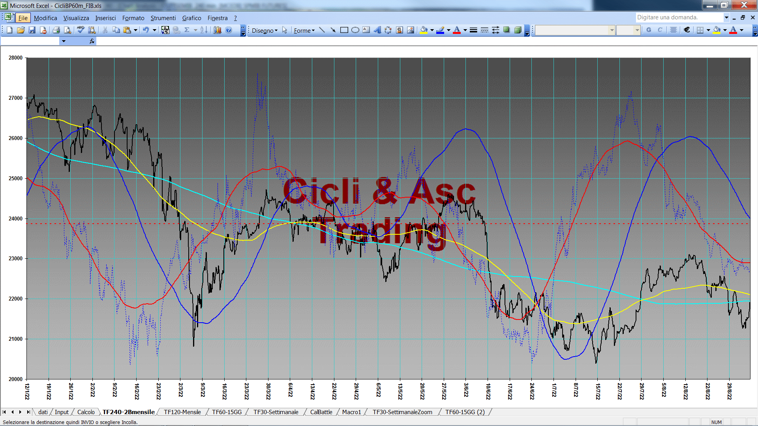Insert Picture from File icon
This screenshot has width=758, height=426.
pos(410,30)
